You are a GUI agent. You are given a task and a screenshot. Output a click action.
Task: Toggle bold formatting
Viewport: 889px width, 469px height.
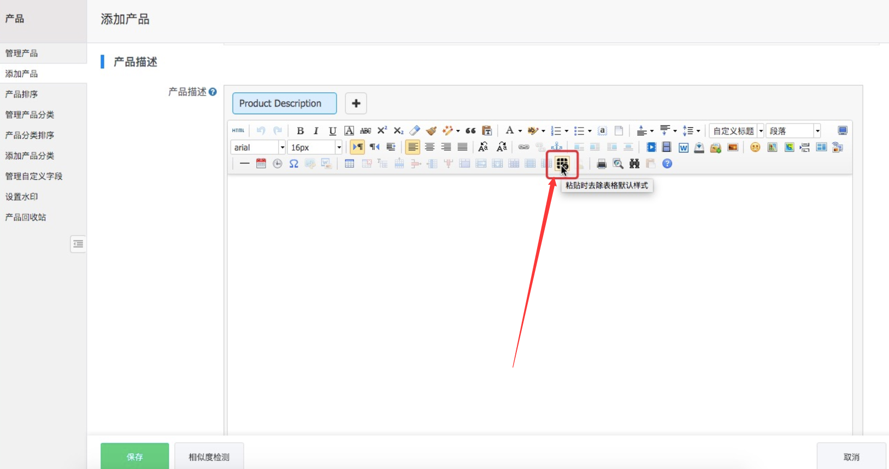coord(300,131)
